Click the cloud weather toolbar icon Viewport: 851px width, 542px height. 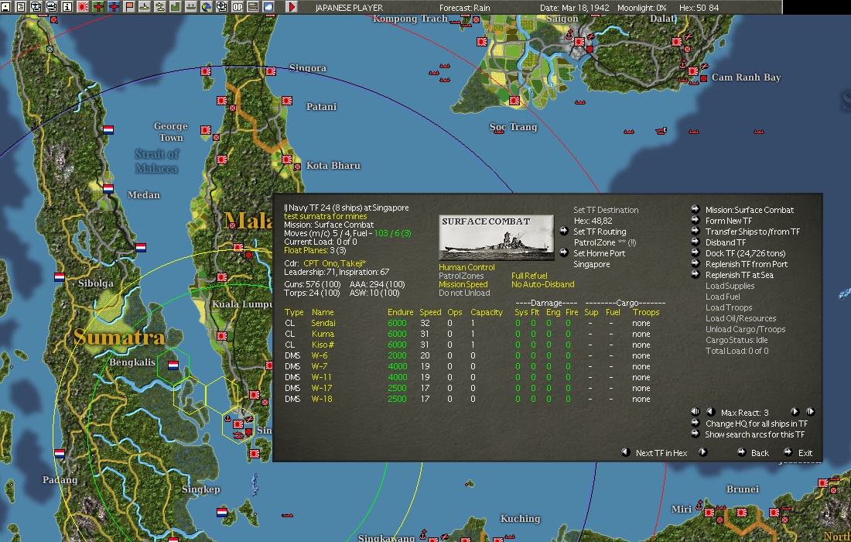click(268, 7)
